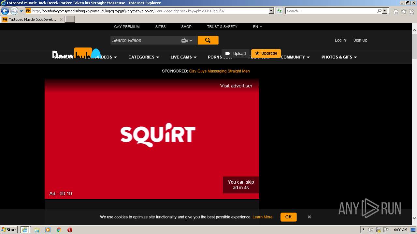
Task: Open the recent pages dropdown beside Forward
Action: (x=21, y=11)
